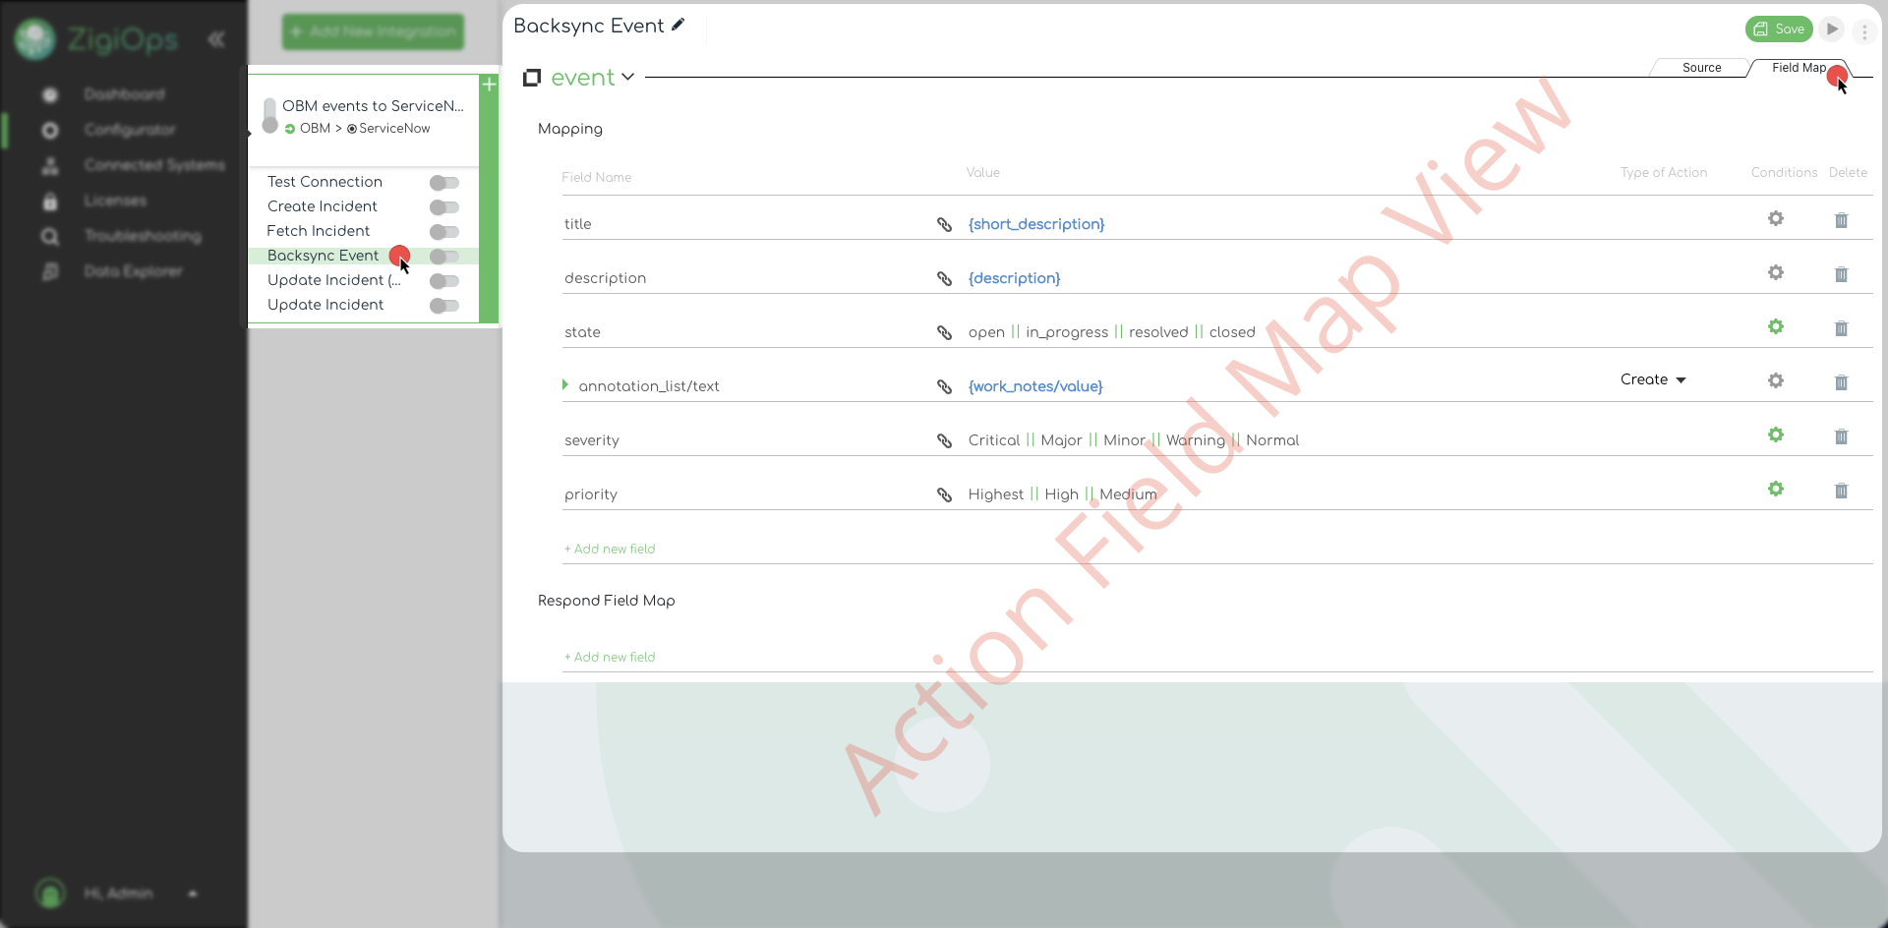The width and height of the screenshot is (1888, 928).
Task: Toggle the Update Incident switch at list bottom
Action: click(x=444, y=306)
